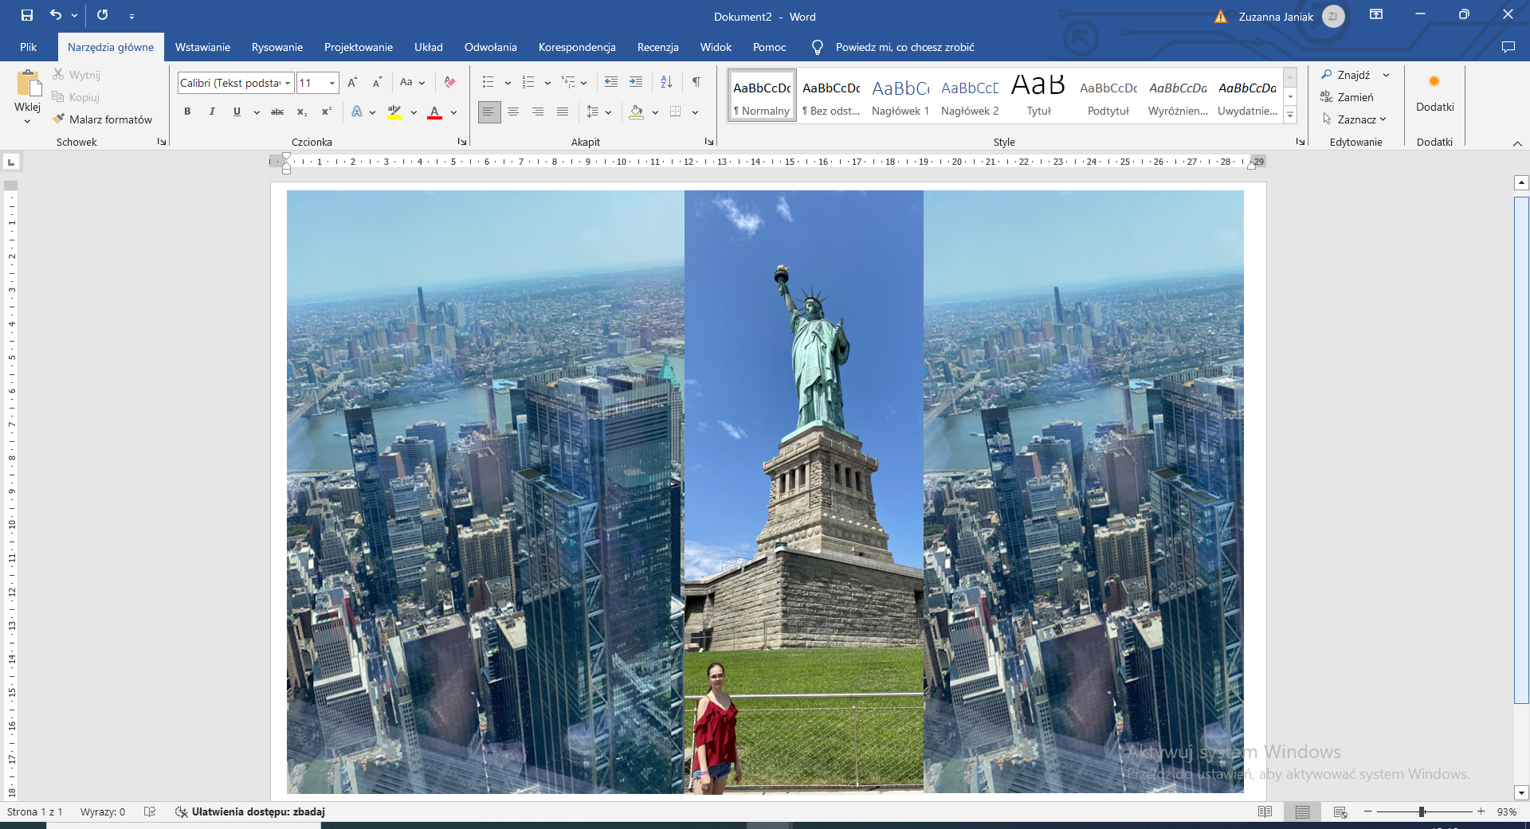Switch to the Projektowanie tab
This screenshot has width=1530, height=829.
click(359, 47)
